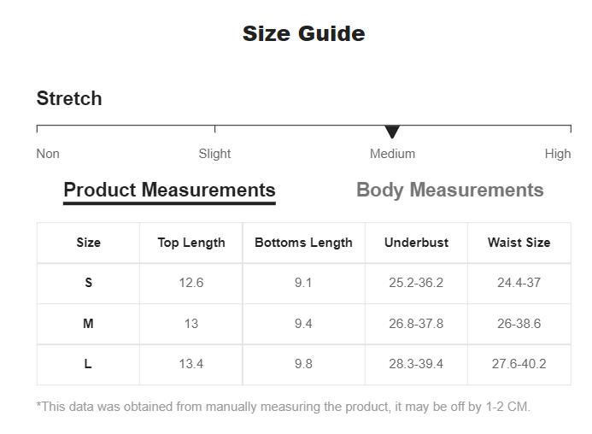
Task: Click the High stretch label
Action: [558, 154]
